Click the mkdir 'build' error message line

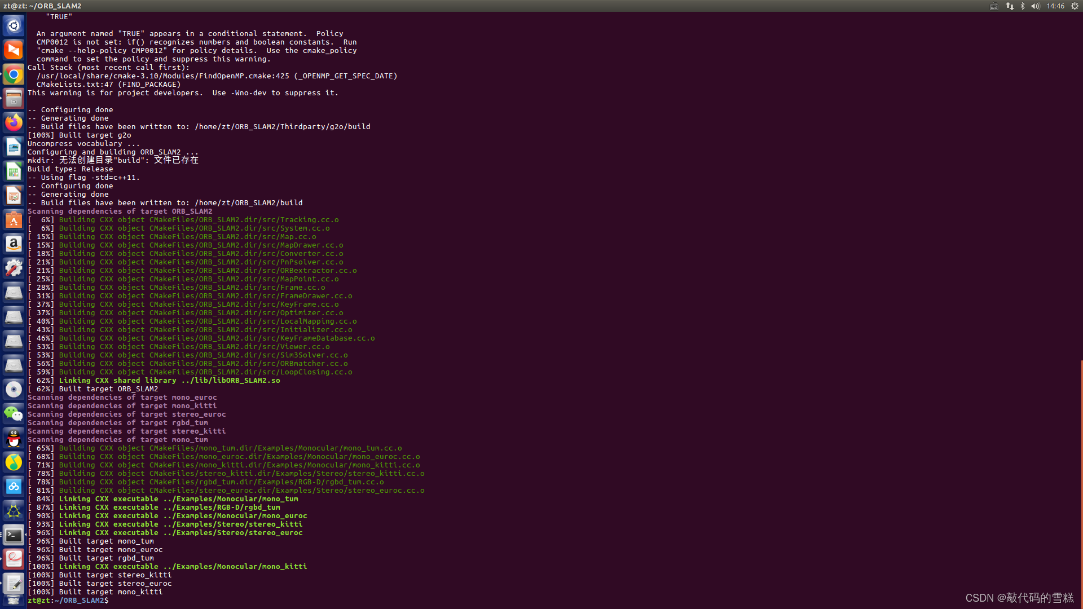(x=113, y=160)
